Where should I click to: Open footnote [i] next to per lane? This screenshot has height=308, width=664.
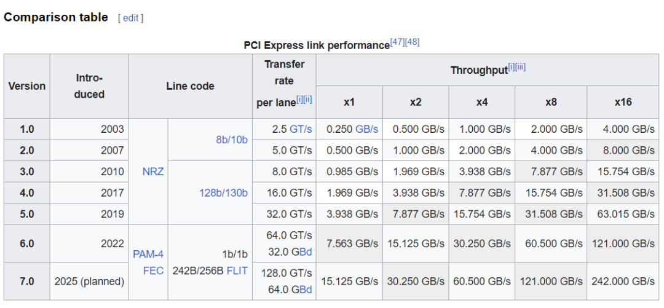(299, 100)
